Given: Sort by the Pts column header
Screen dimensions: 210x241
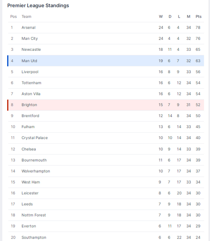Looking at the screenshot, I should click(199, 16).
